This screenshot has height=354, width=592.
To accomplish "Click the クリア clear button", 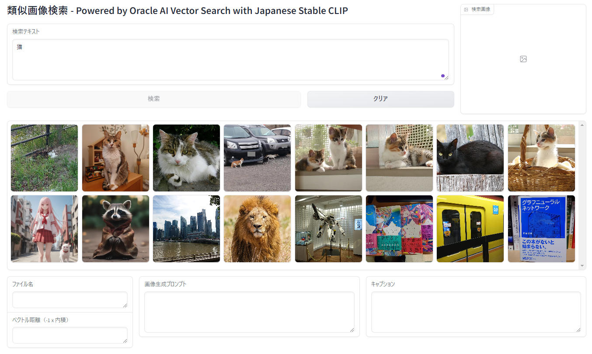I will point(380,99).
